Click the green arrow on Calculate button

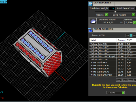(x=123, y=93)
